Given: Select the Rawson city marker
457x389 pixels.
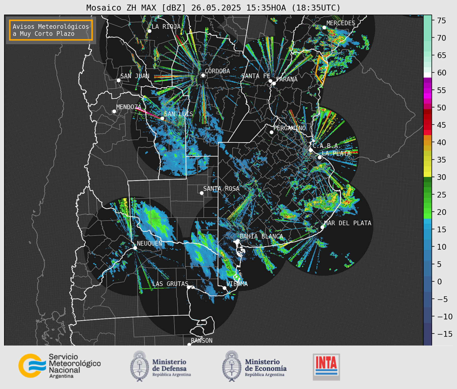Looking at the screenshot, I should [x=189, y=345].
